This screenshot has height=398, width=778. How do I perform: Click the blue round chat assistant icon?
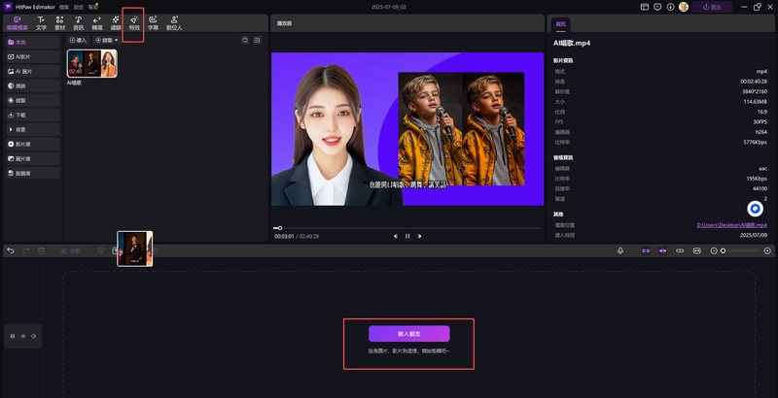pyautogui.click(x=756, y=209)
